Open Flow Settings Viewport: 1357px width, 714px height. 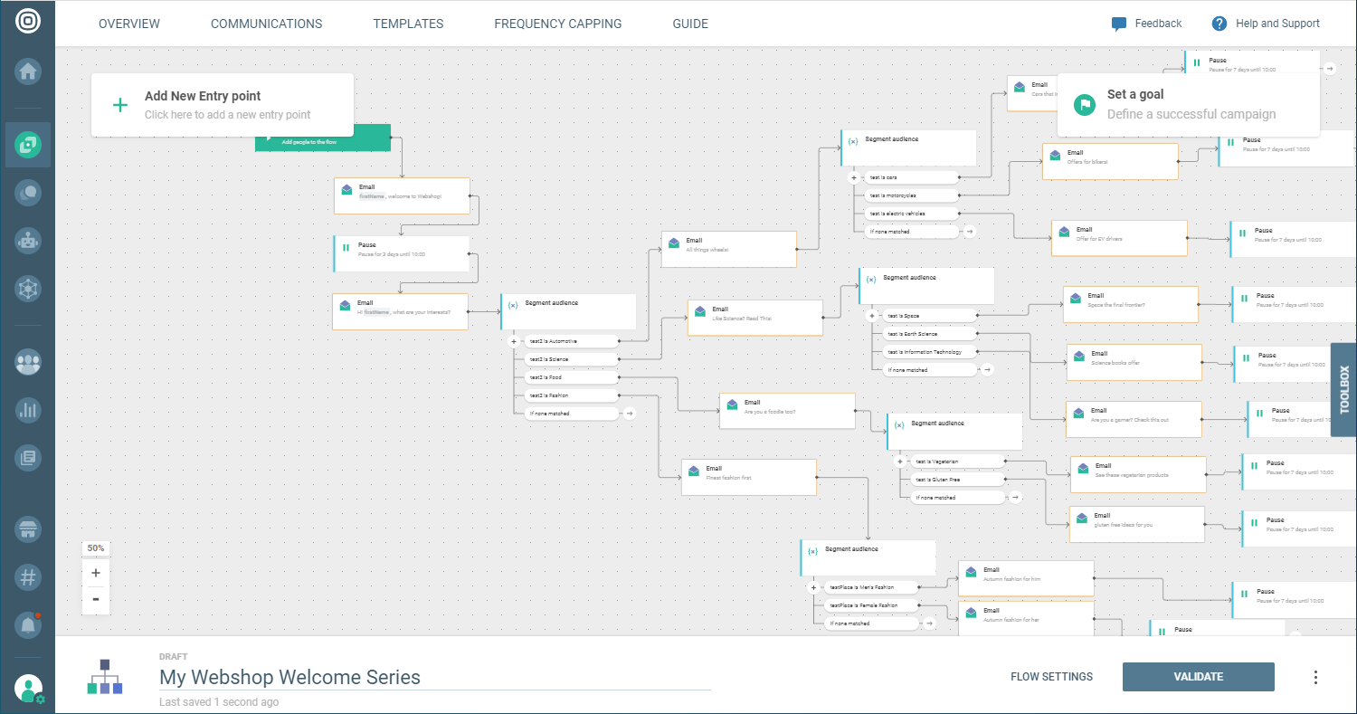1051,677
